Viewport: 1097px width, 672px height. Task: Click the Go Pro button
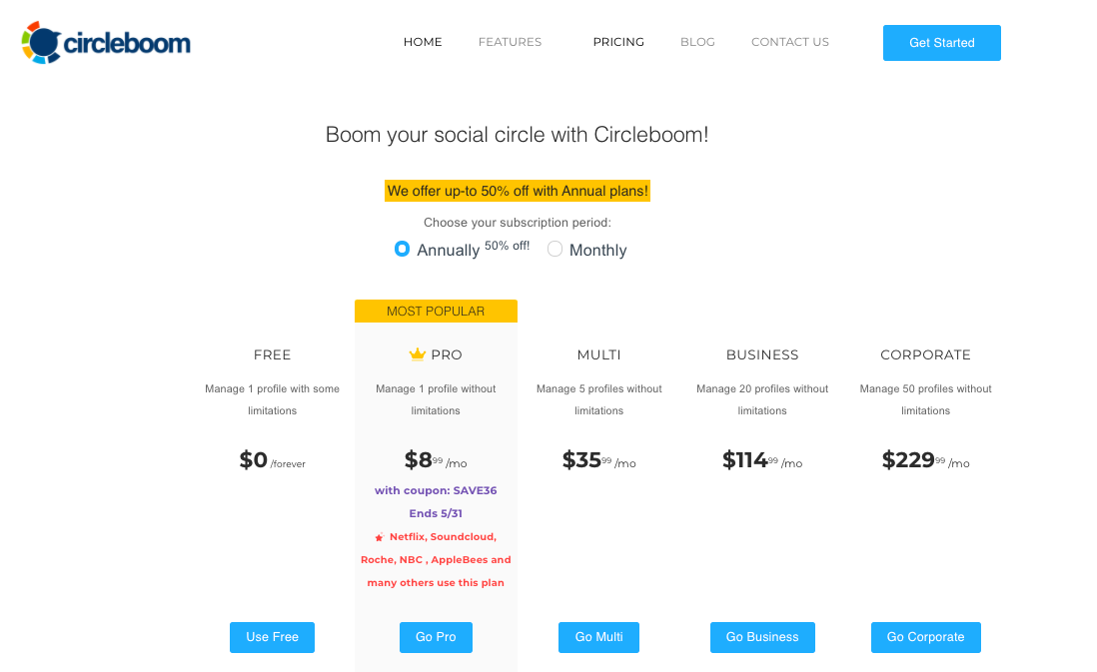436,637
